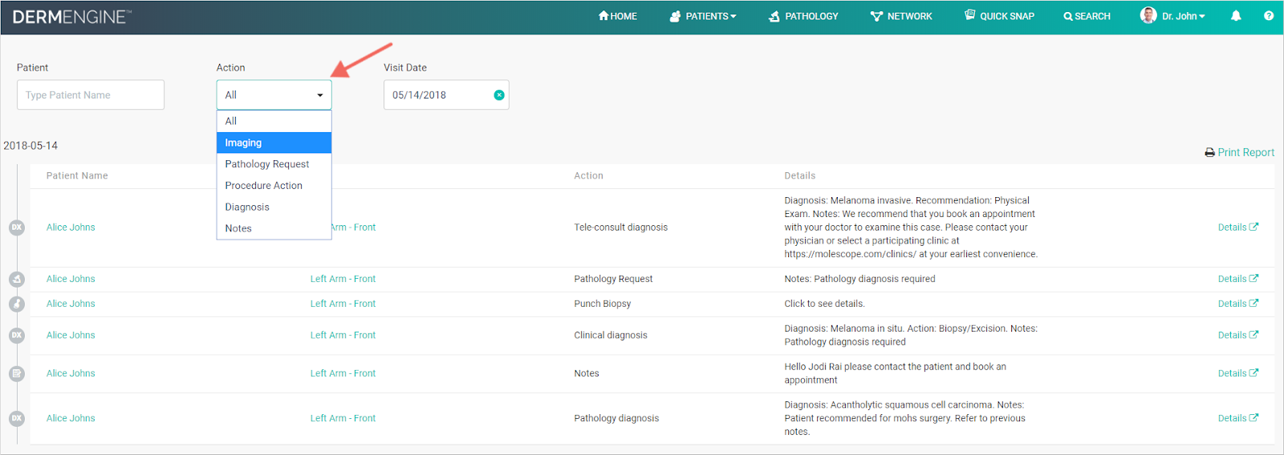Expand the Patients navigation dropdown
The height and width of the screenshot is (455, 1284).
click(703, 16)
